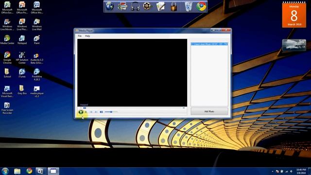Skip to the next track
Viewport: 311px width, 175px height.
[96, 112]
